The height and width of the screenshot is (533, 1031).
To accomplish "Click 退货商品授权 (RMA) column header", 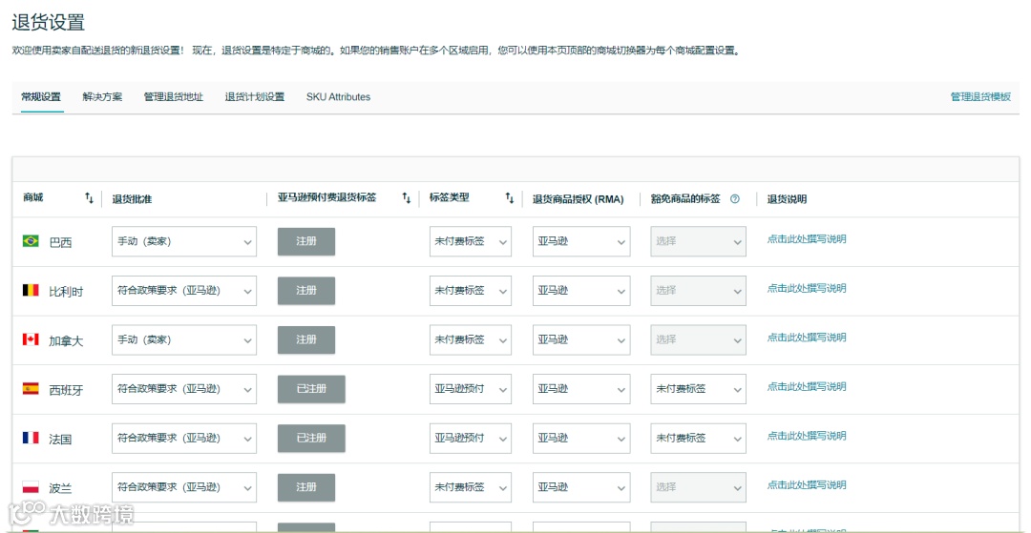I will pos(578,199).
